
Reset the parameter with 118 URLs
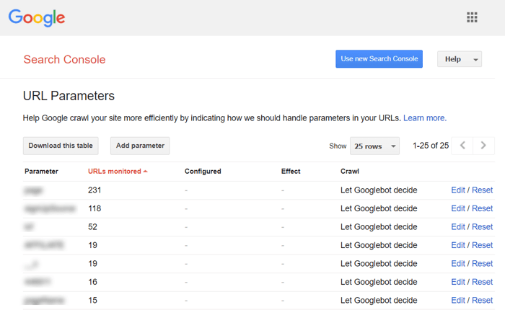(482, 208)
